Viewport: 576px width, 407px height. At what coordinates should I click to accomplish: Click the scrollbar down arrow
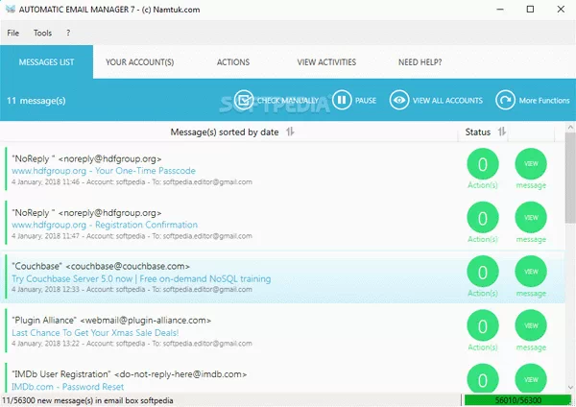click(x=570, y=387)
